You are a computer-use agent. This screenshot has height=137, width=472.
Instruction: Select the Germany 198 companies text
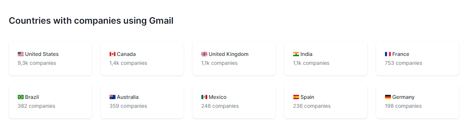[x=403, y=106]
